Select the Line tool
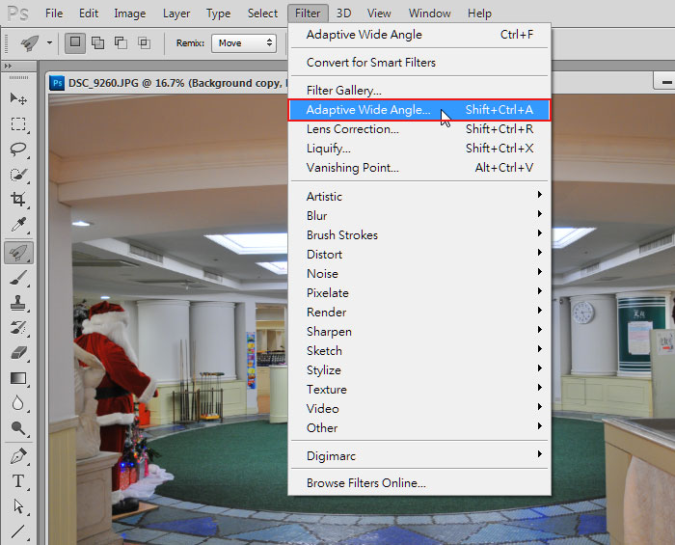Screen dimensions: 675x545 coord(18,531)
